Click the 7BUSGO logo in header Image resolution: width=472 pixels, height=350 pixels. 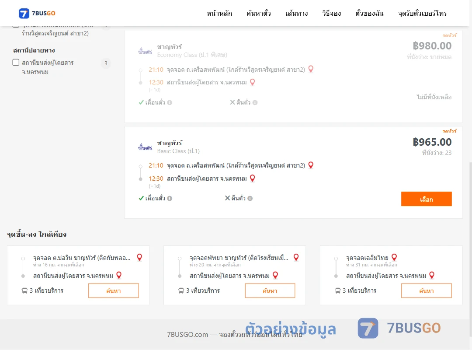click(37, 13)
